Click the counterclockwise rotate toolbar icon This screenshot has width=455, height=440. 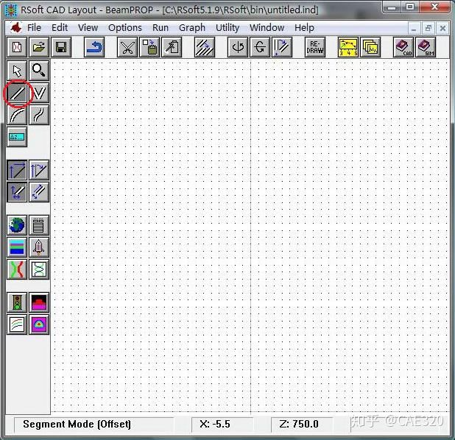click(238, 47)
